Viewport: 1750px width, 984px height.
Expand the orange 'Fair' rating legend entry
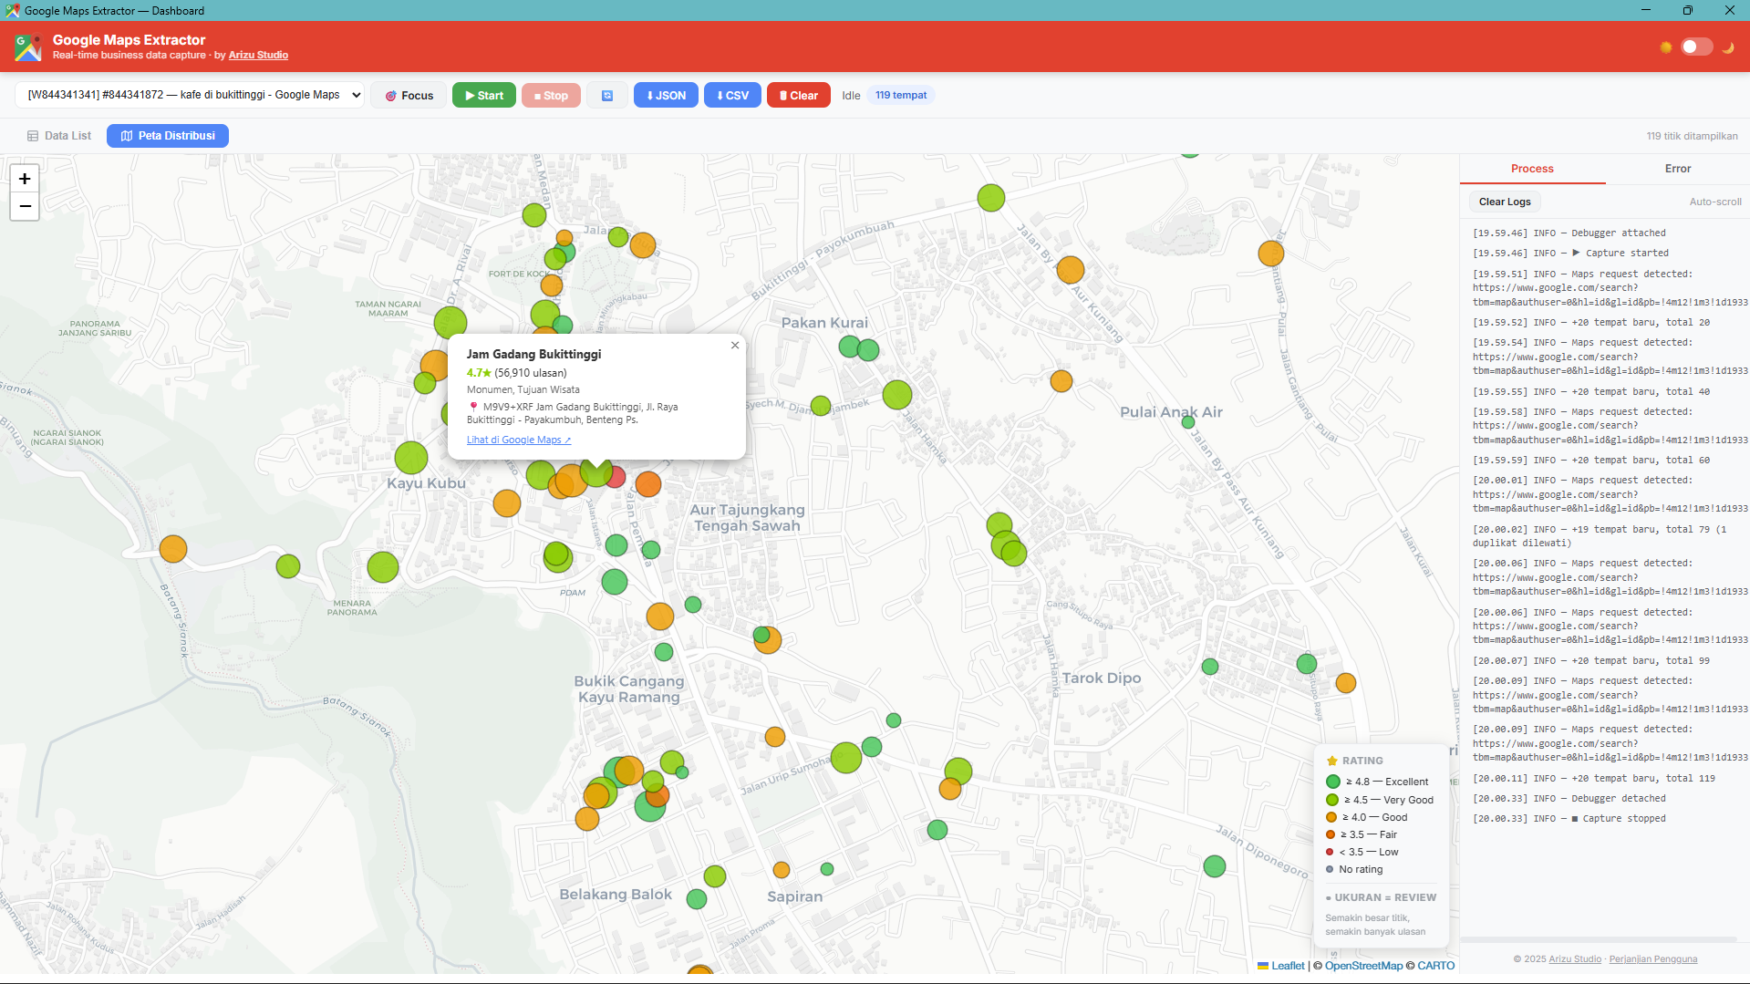(1331, 834)
